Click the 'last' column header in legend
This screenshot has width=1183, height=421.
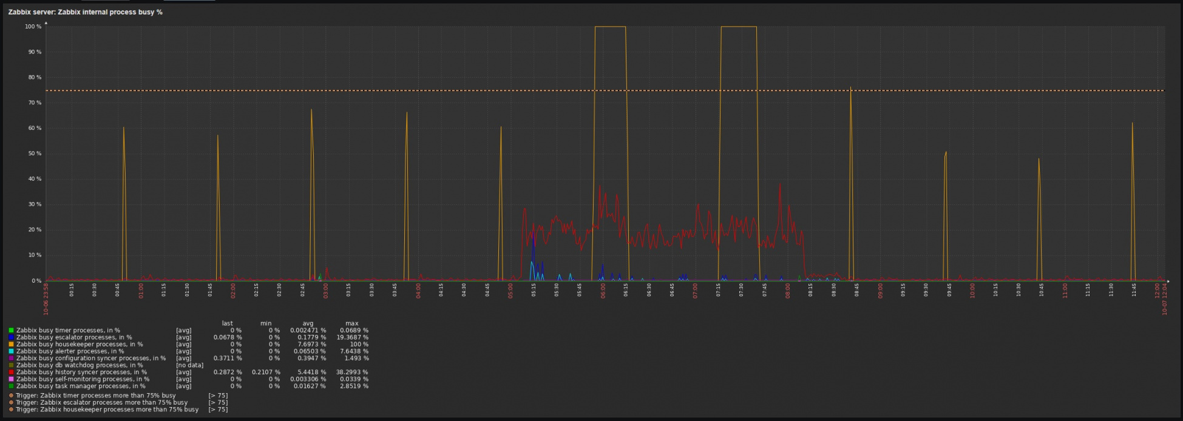pyautogui.click(x=228, y=324)
